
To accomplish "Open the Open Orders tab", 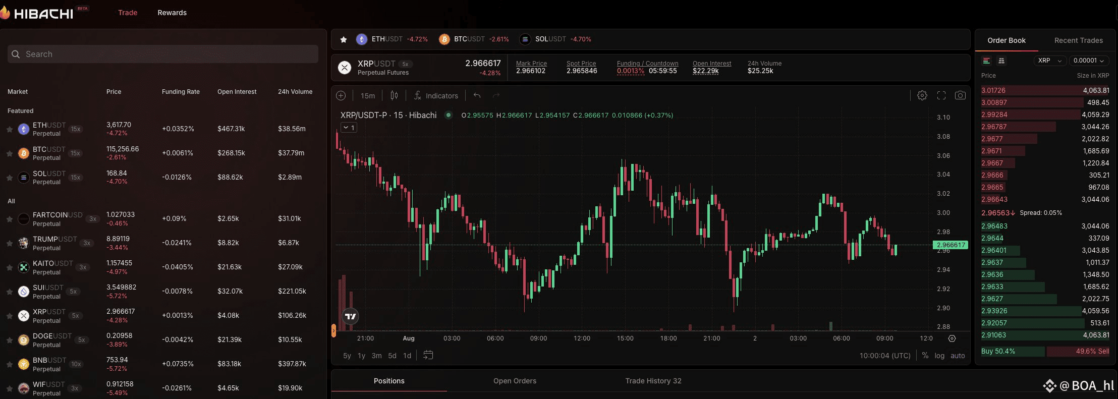I will [x=515, y=381].
